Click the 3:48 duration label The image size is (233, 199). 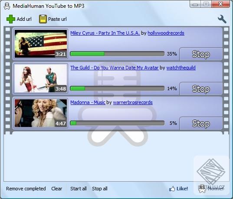61,89
